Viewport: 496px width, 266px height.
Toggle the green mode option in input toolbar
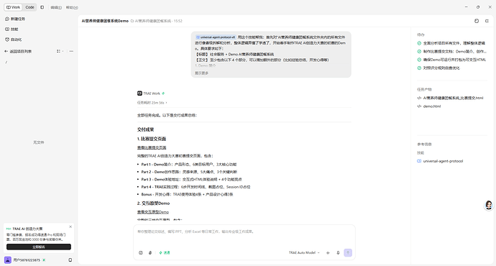pyautogui.click(x=165, y=253)
